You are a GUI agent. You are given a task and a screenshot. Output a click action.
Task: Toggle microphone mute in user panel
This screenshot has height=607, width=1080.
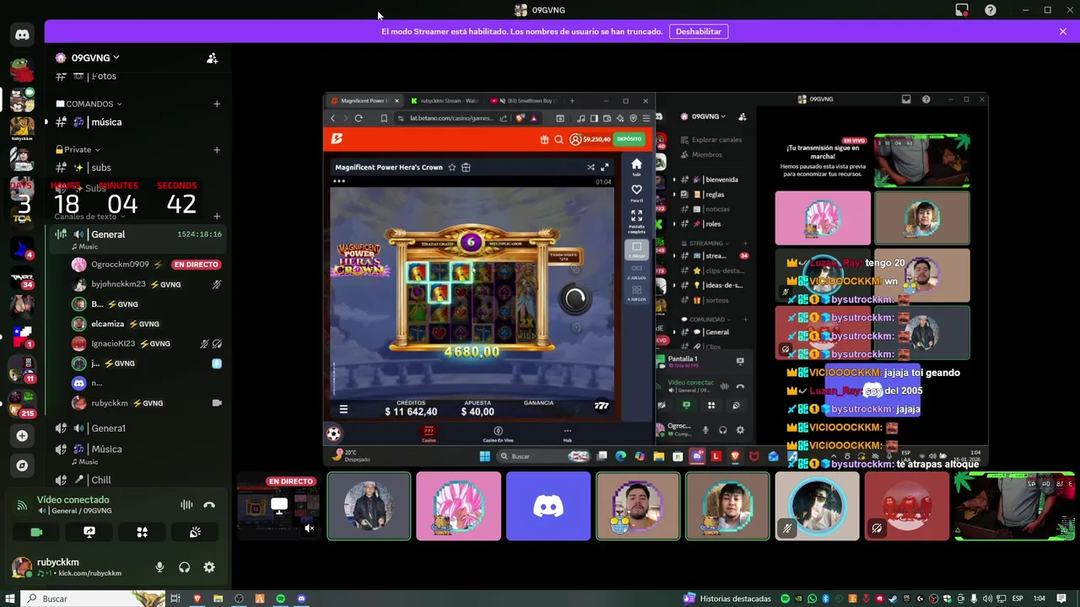159,567
